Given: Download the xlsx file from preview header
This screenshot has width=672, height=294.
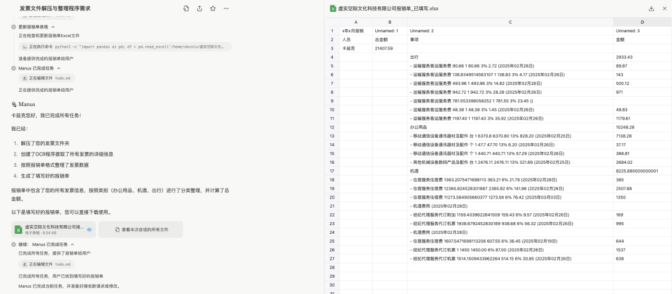Looking at the screenshot, I should point(651,9).
